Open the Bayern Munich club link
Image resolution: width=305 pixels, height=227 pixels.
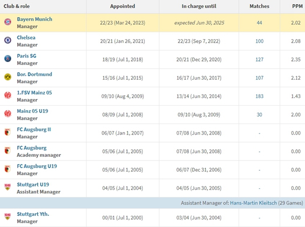[x=35, y=19]
